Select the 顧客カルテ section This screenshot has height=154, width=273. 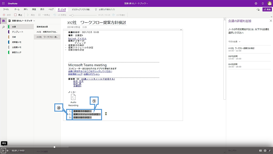pyautogui.click(x=21, y=52)
